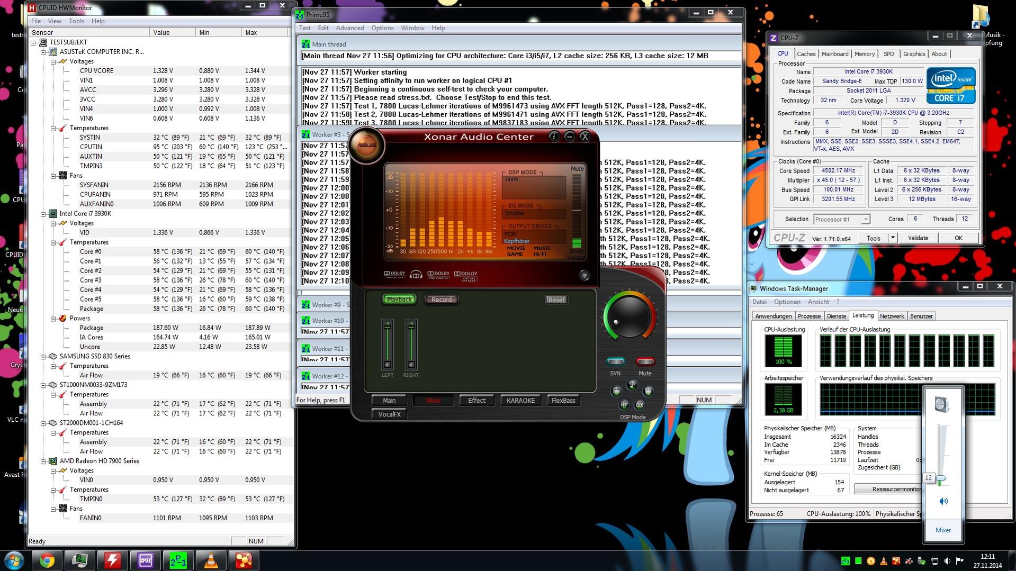
Task: Click the system tray volume icon
Action: pyautogui.click(x=947, y=561)
